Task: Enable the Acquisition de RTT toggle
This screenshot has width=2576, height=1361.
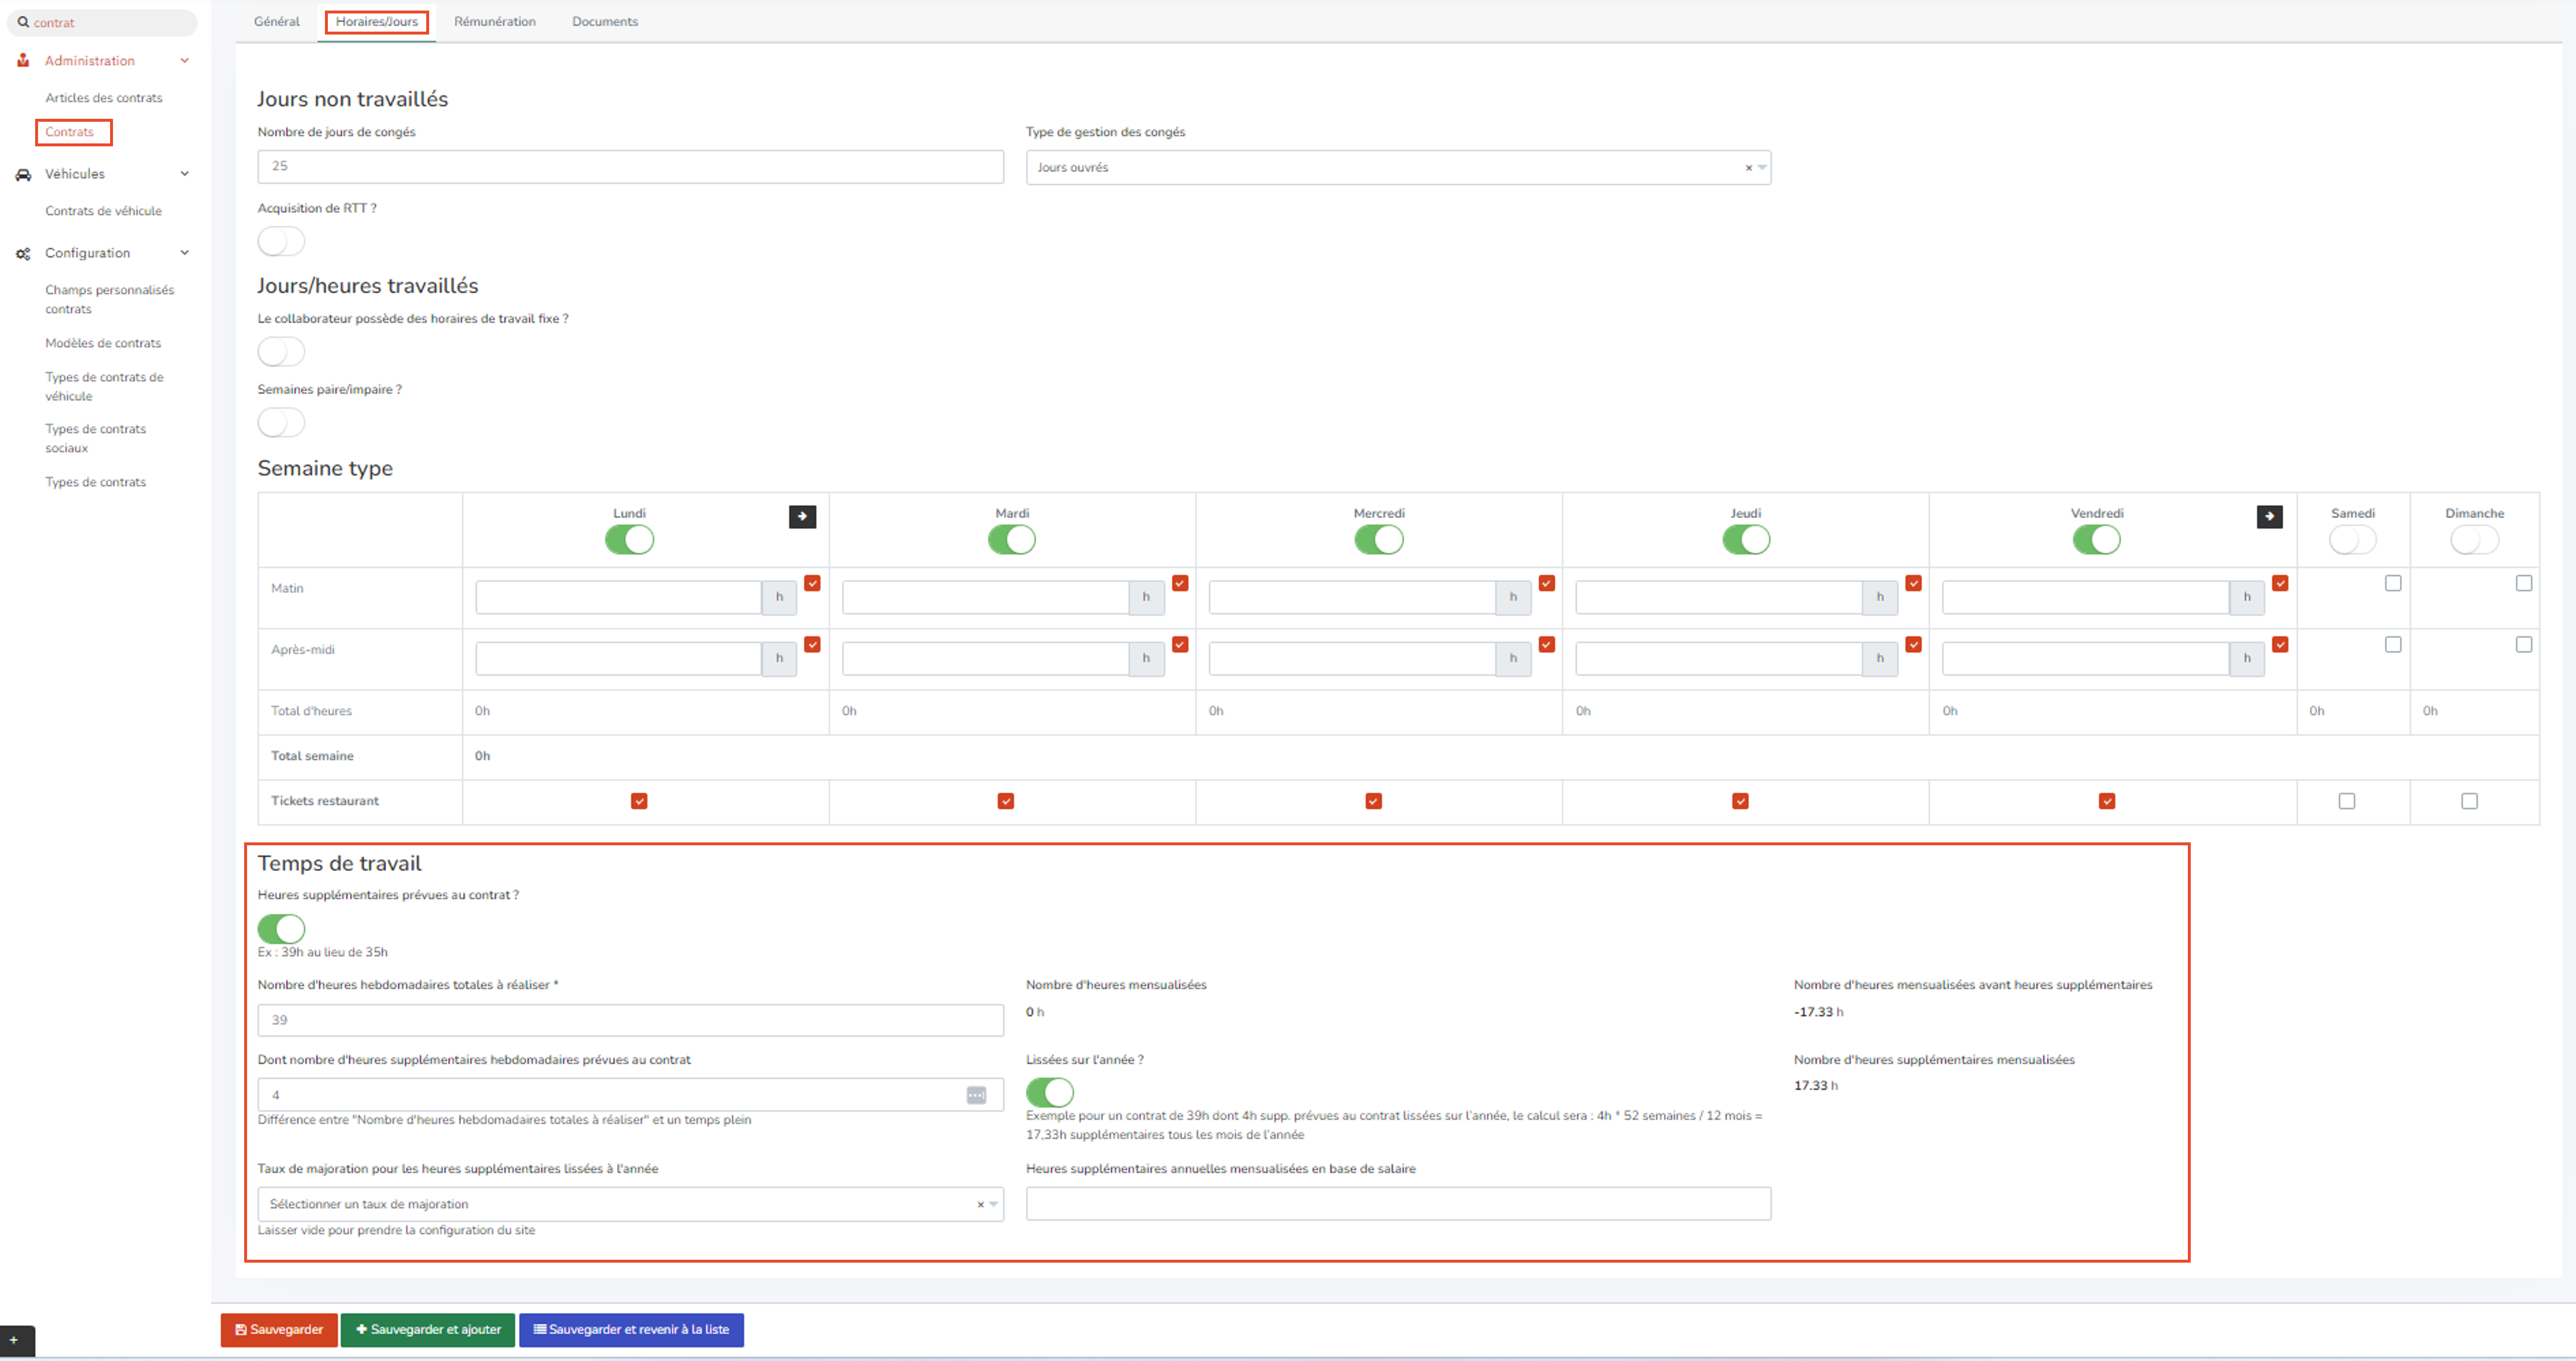Action: coord(281,242)
